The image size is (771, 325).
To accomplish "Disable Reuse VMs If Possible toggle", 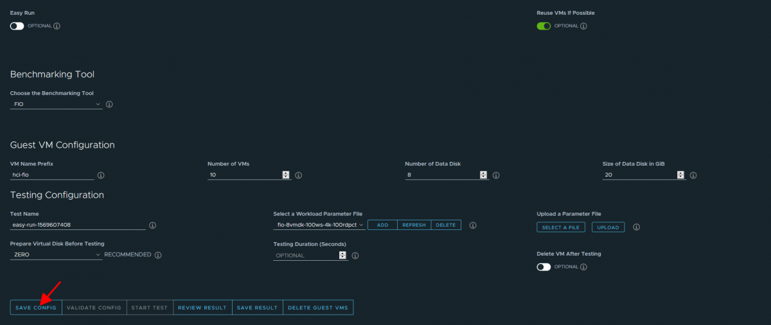I will (x=544, y=26).
